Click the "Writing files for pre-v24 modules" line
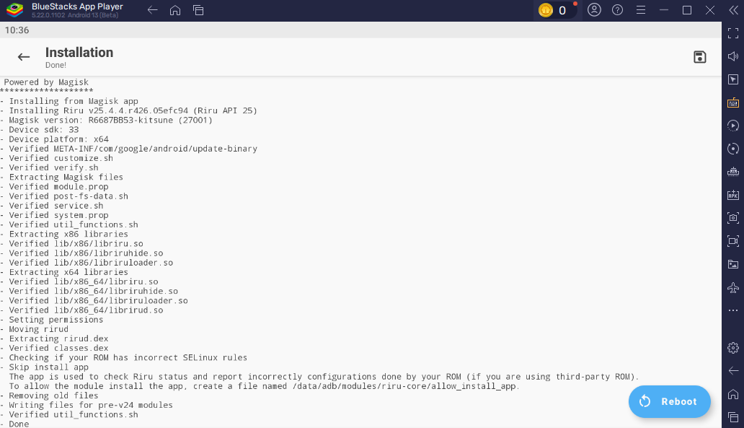The height and width of the screenshot is (428, 744). pyautogui.click(x=87, y=405)
